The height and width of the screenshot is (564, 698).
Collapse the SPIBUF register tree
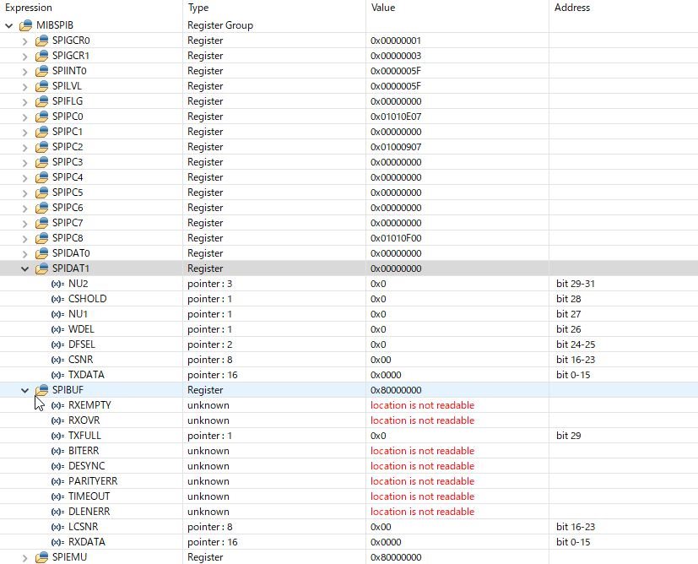[25, 390]
